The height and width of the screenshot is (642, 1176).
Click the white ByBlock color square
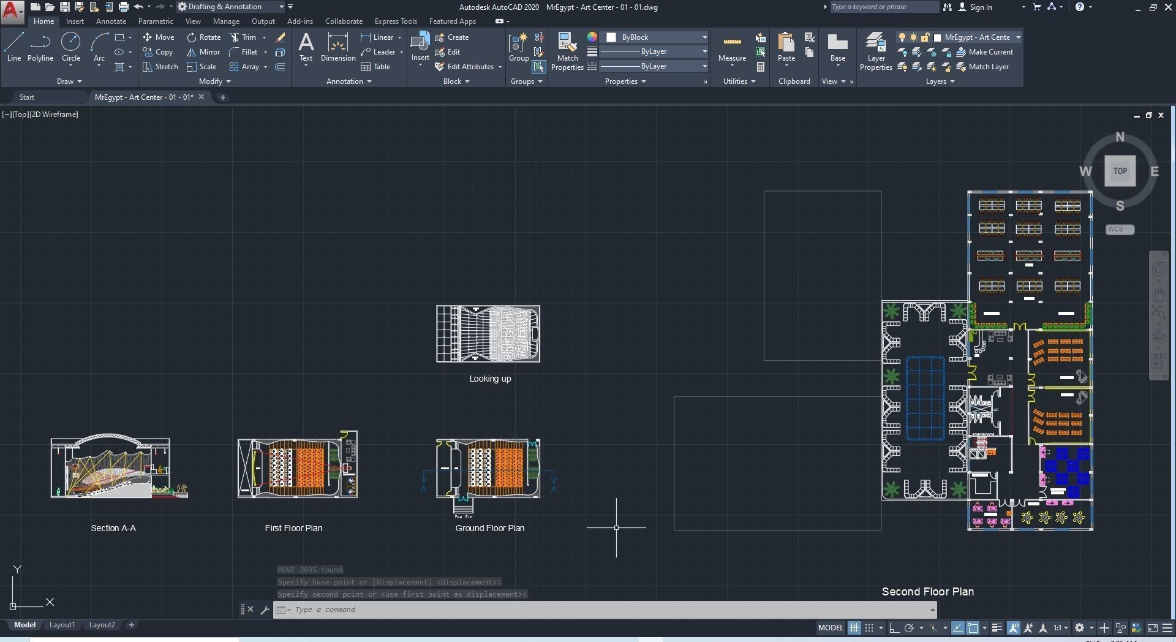click(611, 37)
